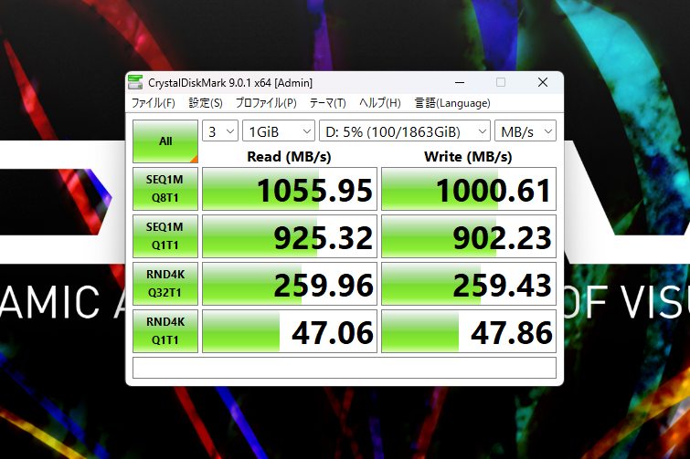This screenshot has height=459, width=690.
Task: Click the 1000.61 sequential write result
Action: pos(469,189)
